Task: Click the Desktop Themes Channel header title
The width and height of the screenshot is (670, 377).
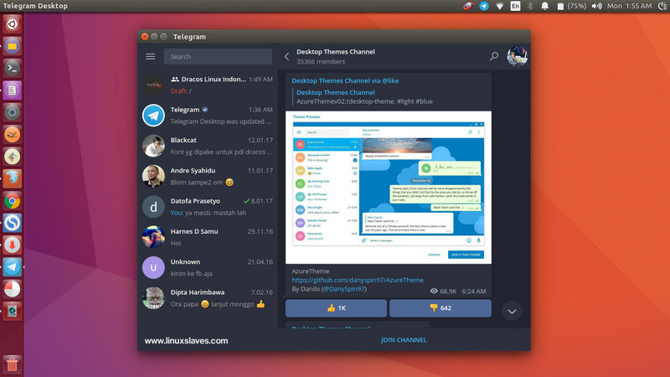Action: click(x=336, y=52)
